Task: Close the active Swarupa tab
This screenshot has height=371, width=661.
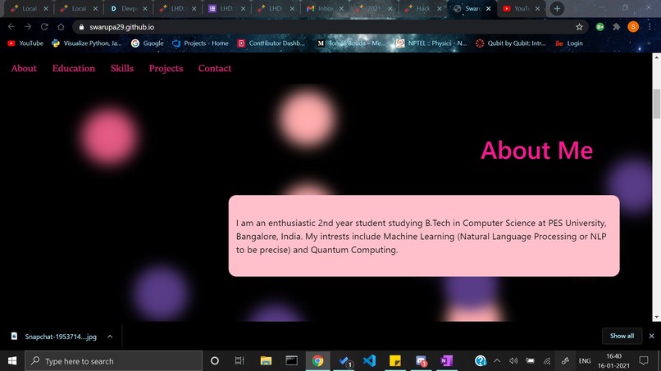Action: click(488, 8)
